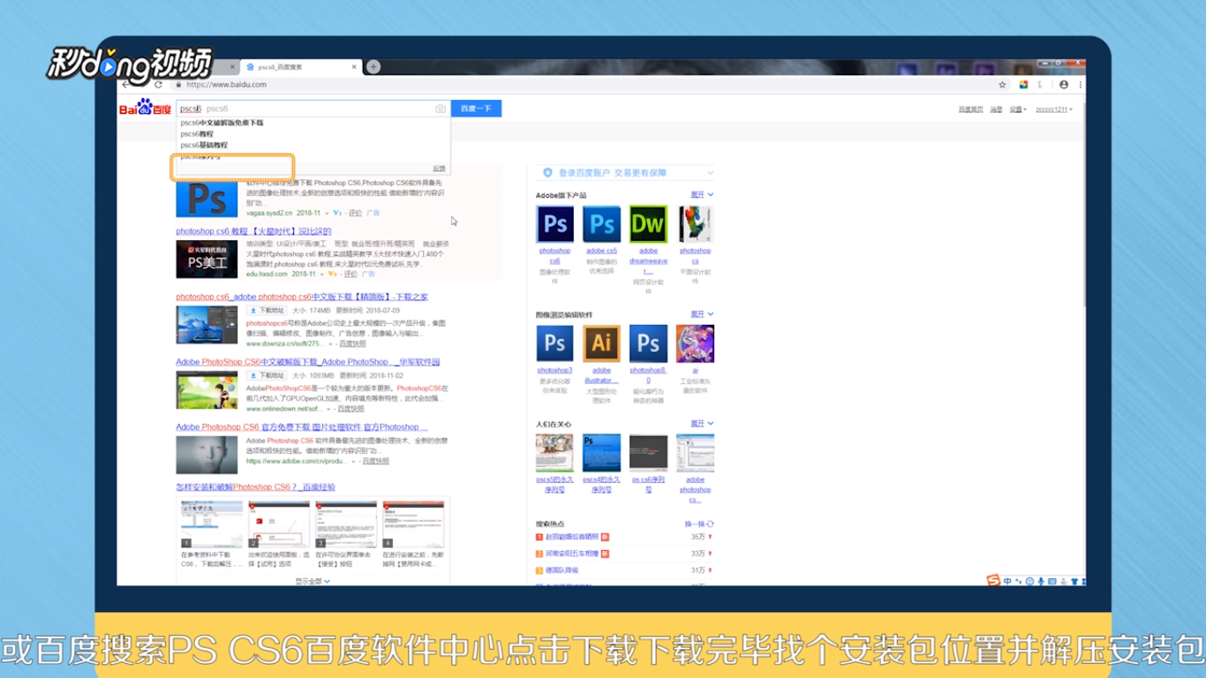Click 评价 link beside vagaa.sysd2.cn result

click(355, 213)
